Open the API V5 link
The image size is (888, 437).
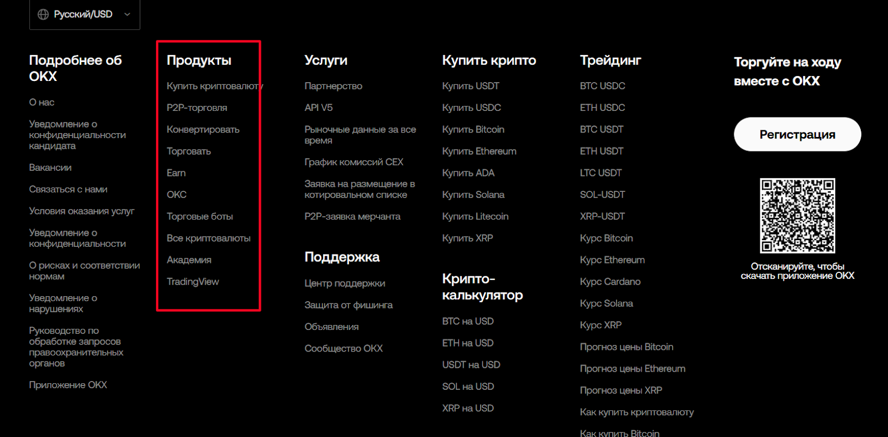(319, 108)
